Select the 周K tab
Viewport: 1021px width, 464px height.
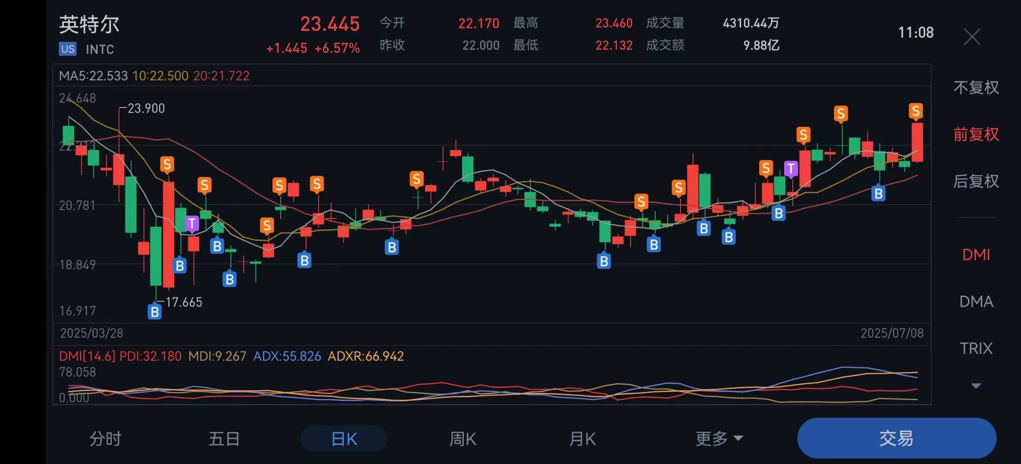coord(463,439)
